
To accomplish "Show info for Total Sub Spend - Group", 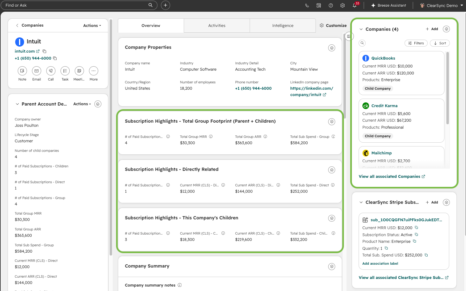I will (333, 137).
